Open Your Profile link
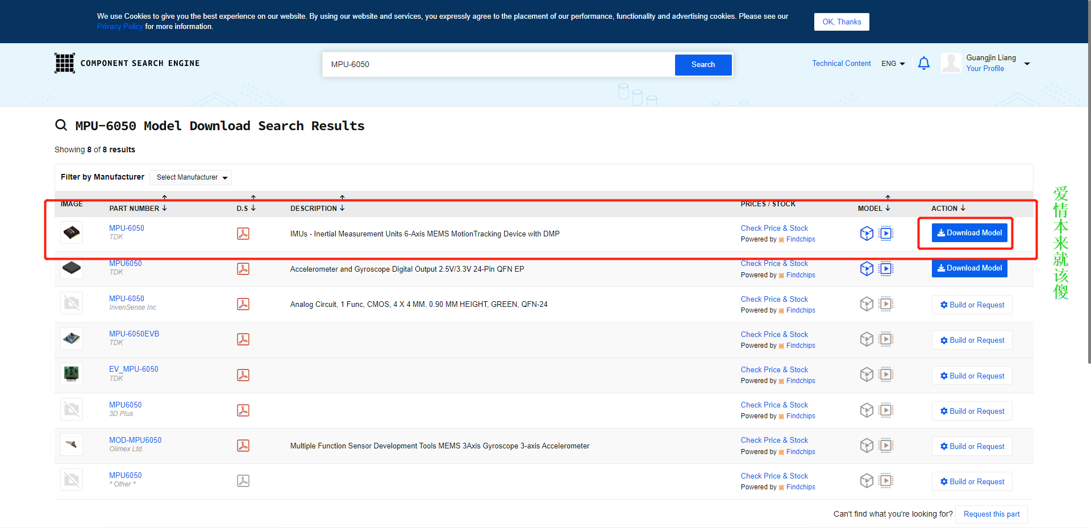The image size is (1091, 528). coord(985,68)
